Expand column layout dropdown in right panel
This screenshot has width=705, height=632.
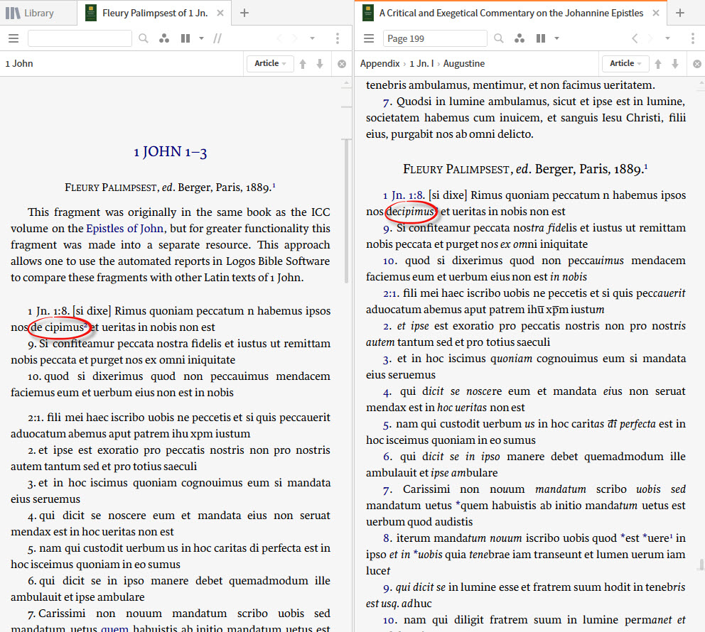tap(556, 38)
